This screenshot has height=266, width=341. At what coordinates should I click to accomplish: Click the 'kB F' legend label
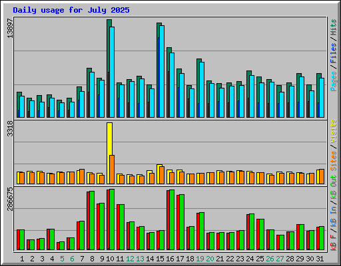[334, 243]
